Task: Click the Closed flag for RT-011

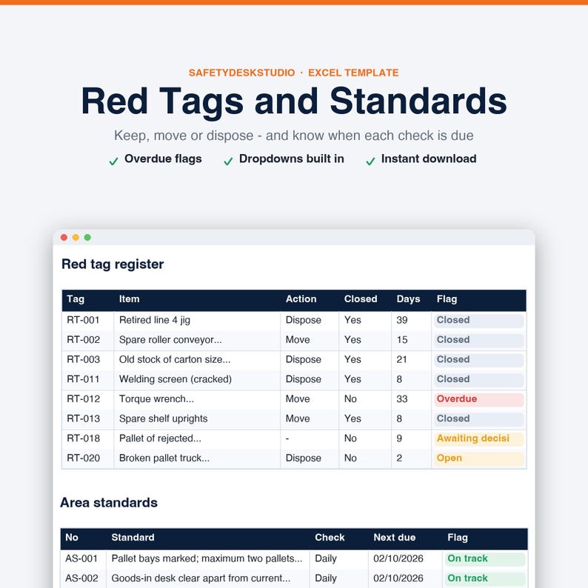Action: (x=478, y=379)
